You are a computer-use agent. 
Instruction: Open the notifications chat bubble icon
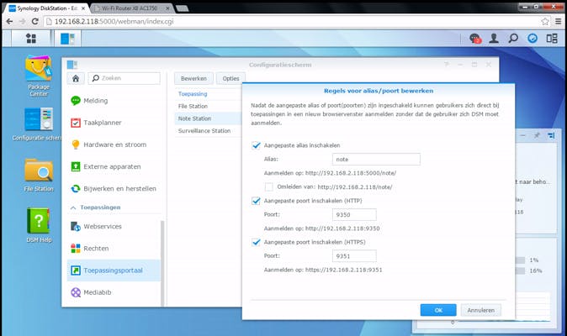474,39
